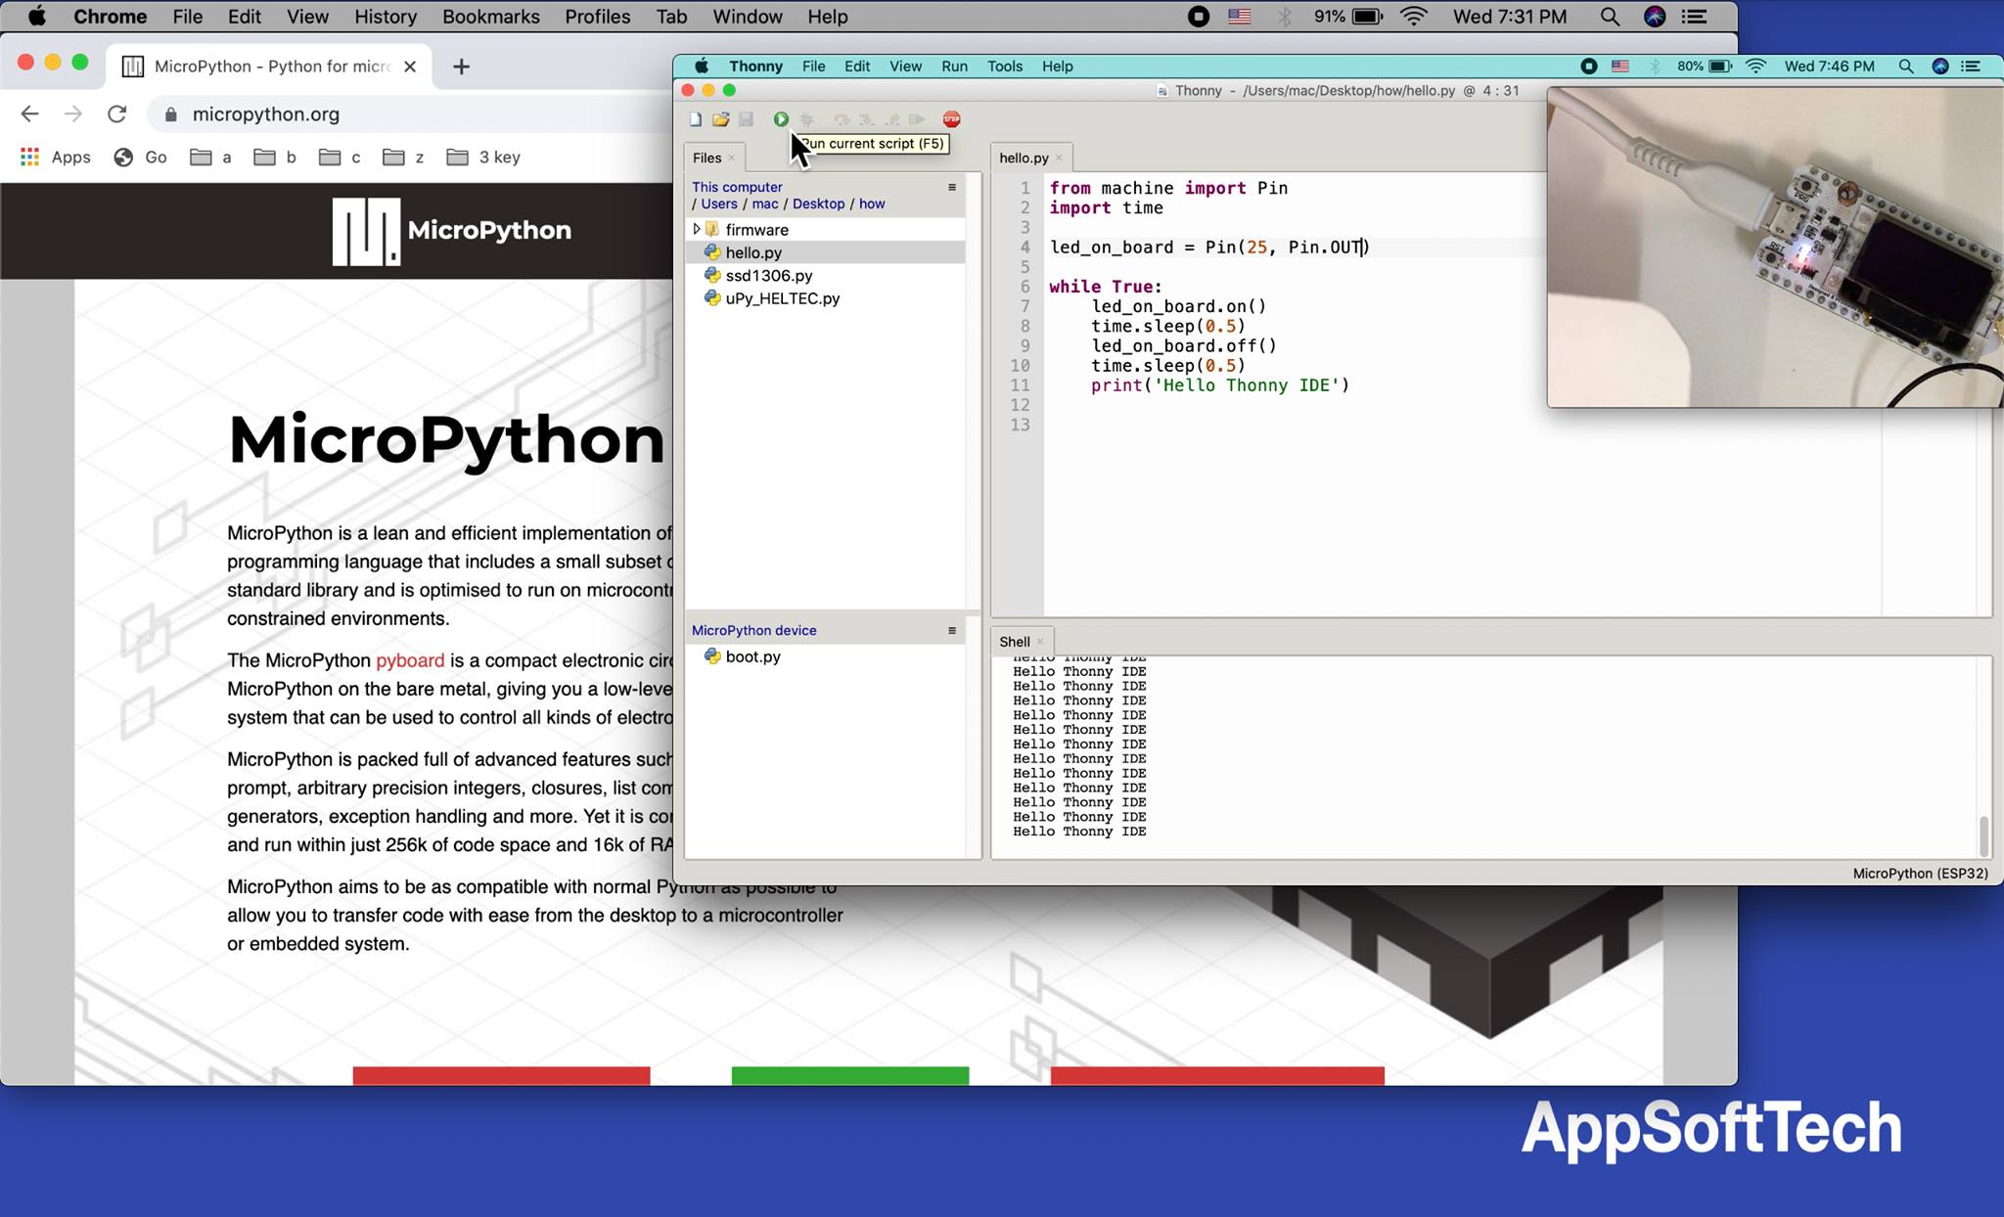Click MicroPython (ESP32) interpreter in status bar
The image size is (2004, 1217).
(x=1920, y=874)
